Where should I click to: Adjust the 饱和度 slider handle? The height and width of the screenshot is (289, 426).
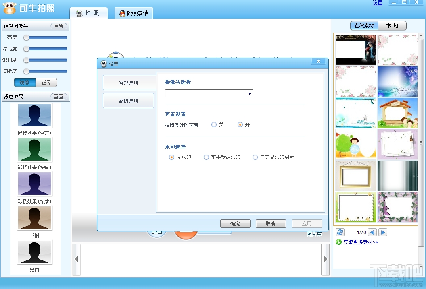click(x=26, y=60)
